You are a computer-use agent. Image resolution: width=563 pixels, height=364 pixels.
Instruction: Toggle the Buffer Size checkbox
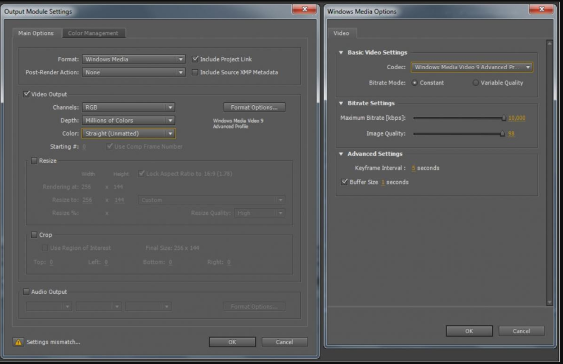(x=344, y=182)
